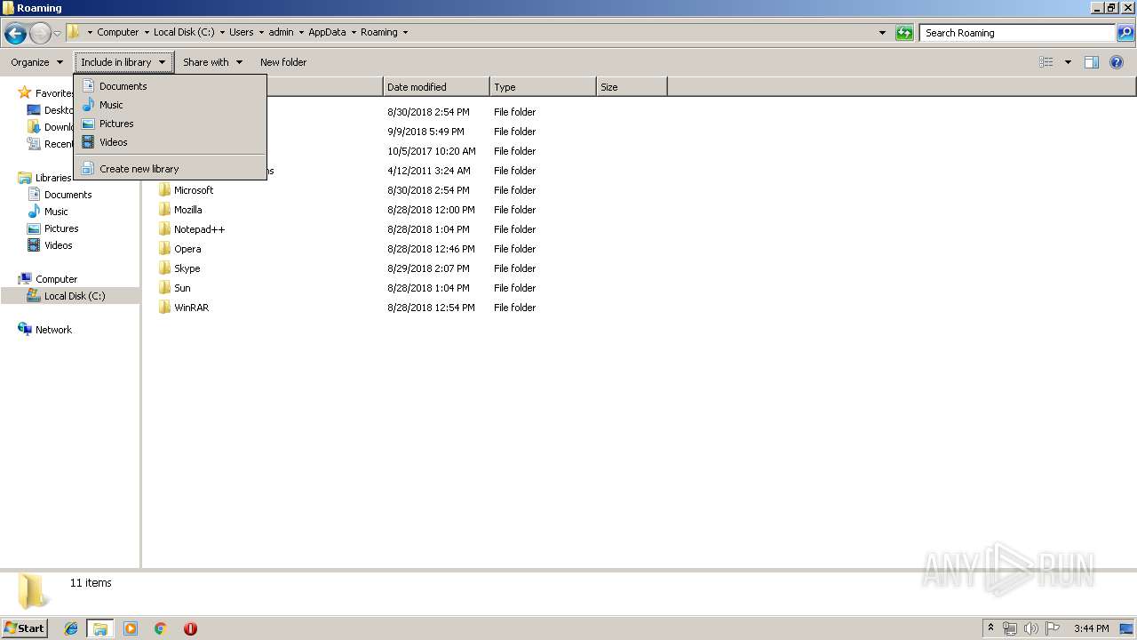The width and height of the screenshot is (1137, 640).
Task: Expand the arrow after Roaming in breadcrumb
Action: click(x=405, y=32)
